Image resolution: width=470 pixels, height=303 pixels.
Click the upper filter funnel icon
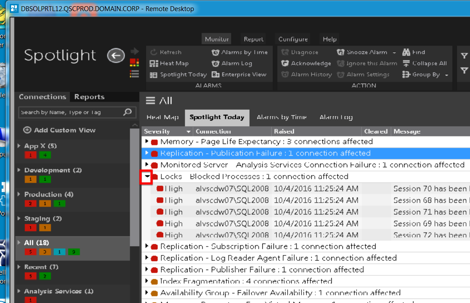(464, 56)
